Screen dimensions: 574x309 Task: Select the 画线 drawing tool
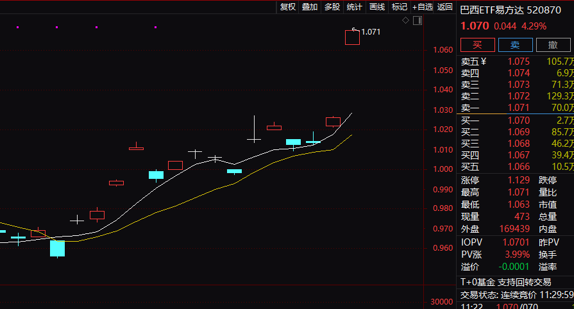(x=377, y=7)
